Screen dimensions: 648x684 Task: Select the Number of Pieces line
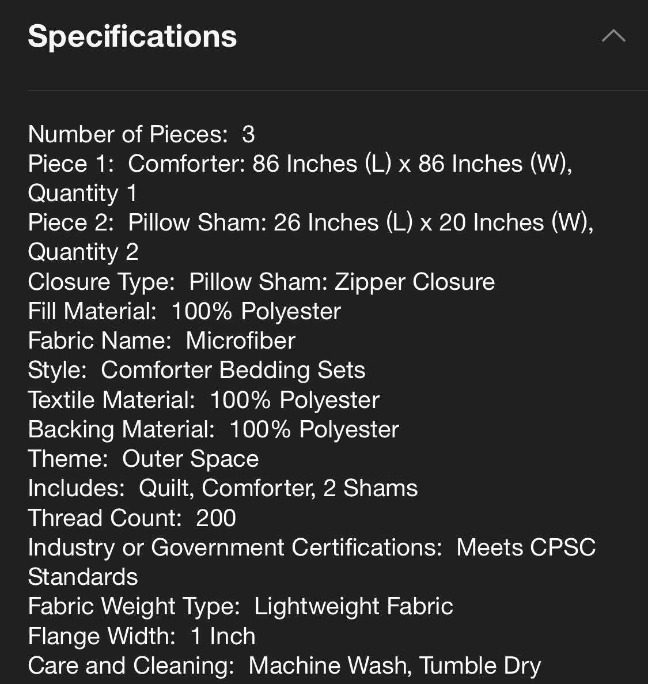click(141, 134)
